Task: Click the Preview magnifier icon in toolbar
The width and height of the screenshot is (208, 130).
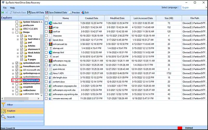Action: pos(70,12)
